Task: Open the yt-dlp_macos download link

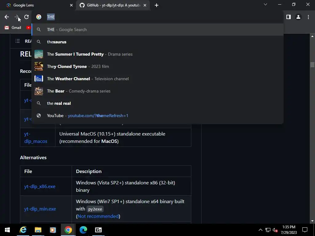Action: click(36, 137)
